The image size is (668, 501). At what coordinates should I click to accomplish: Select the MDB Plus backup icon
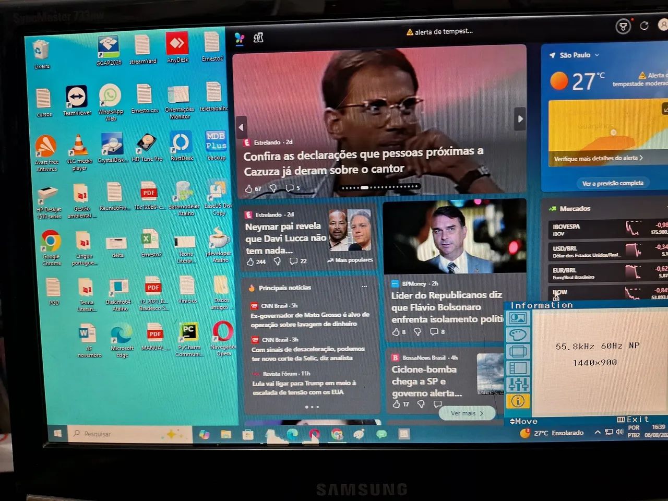216,146
